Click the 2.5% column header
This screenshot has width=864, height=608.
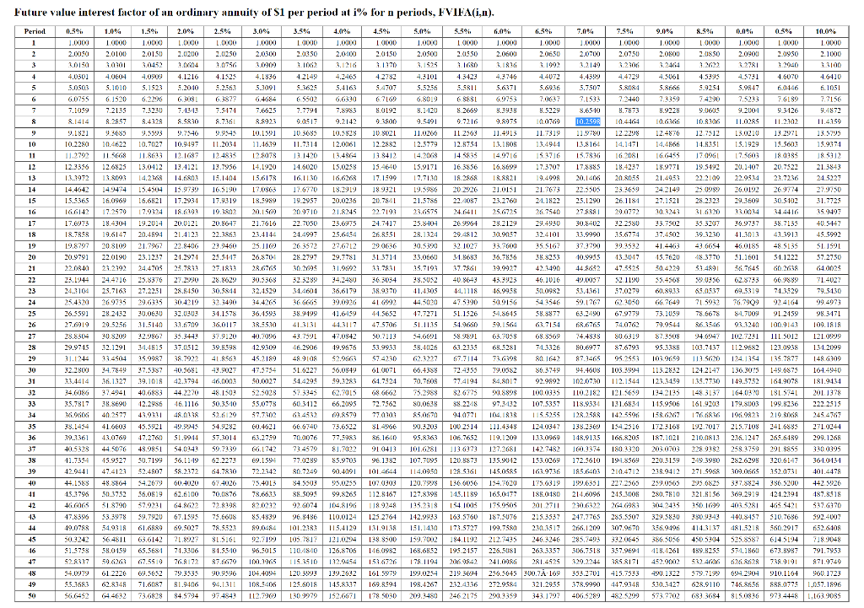pos(223,31)
